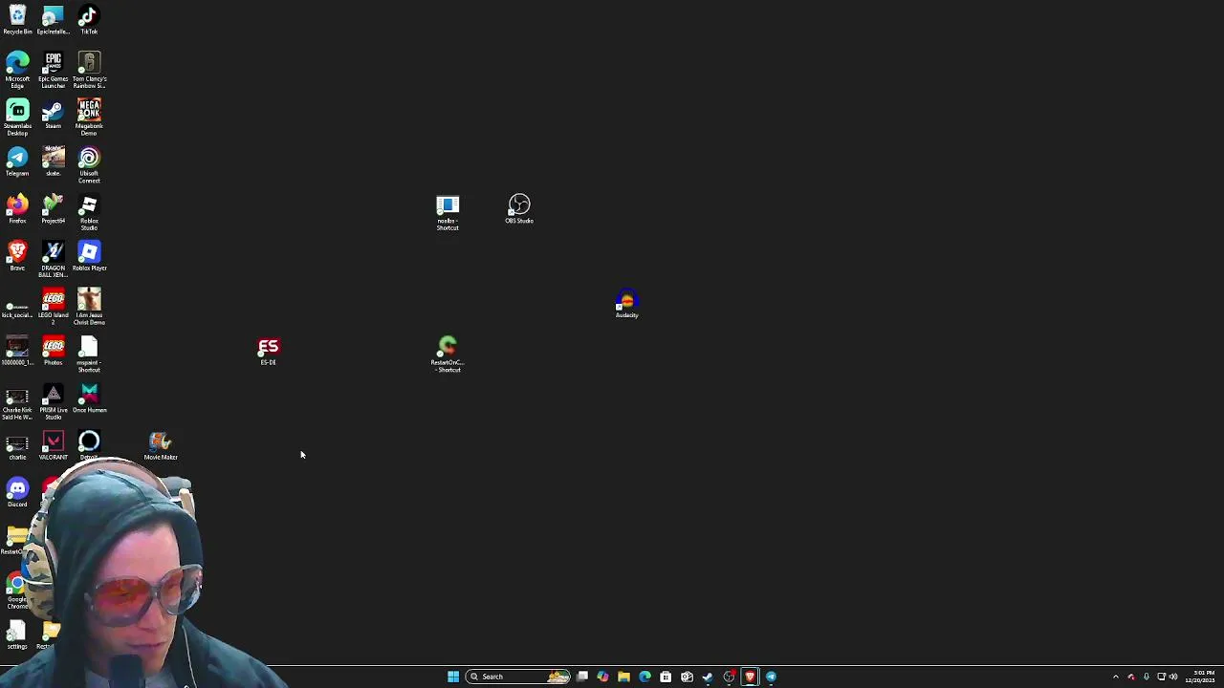The height and width of the screenshot is (688, 1224).
Task: Open the Windows Start menu
Action: pyautogui.click(x=453, y=677)
